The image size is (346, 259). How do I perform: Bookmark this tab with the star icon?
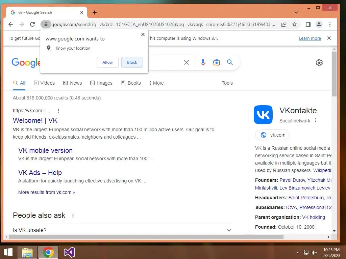click(x=295, y=24)
